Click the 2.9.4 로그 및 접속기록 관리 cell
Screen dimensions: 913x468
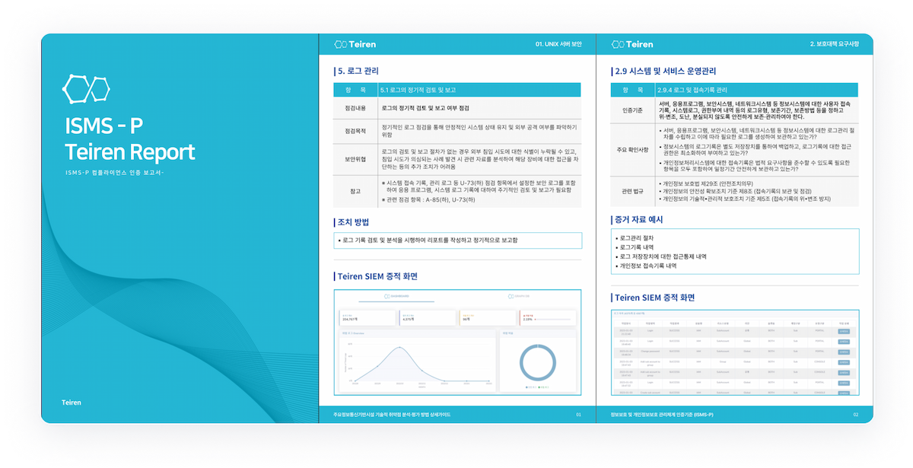pos(692,90)
